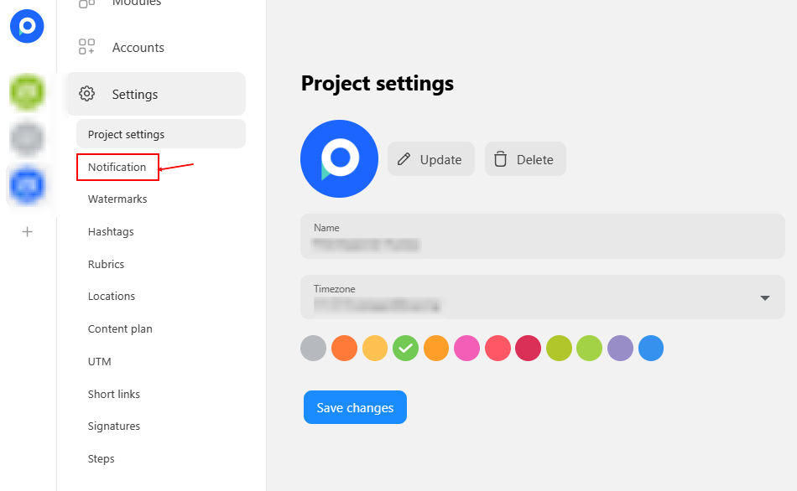Screen dimensions: 797x491
Task: Click the Update button with pencil
Action: (x=431, y=159)
